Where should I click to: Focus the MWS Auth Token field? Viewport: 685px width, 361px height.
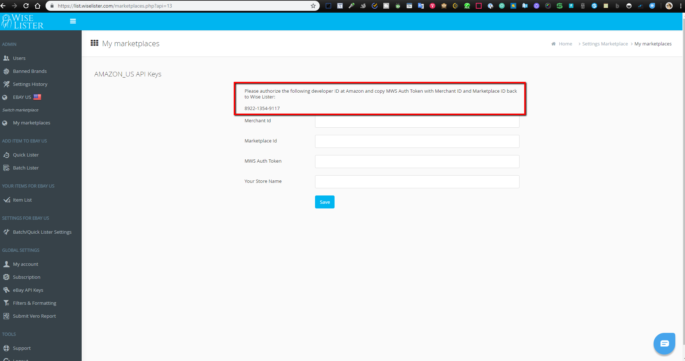[x=417, y=162]
